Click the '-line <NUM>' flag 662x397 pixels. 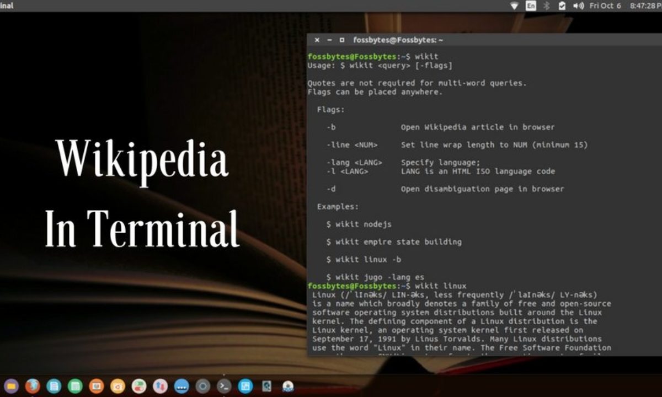(x=352, y=145)
